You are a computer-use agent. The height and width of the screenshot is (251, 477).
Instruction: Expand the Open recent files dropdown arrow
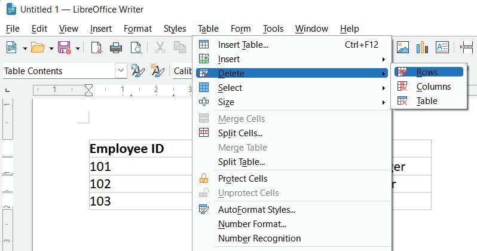(51, 48)
